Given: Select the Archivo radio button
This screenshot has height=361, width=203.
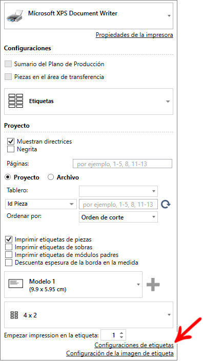Looking at the screenshot, I should coord(50,177).
